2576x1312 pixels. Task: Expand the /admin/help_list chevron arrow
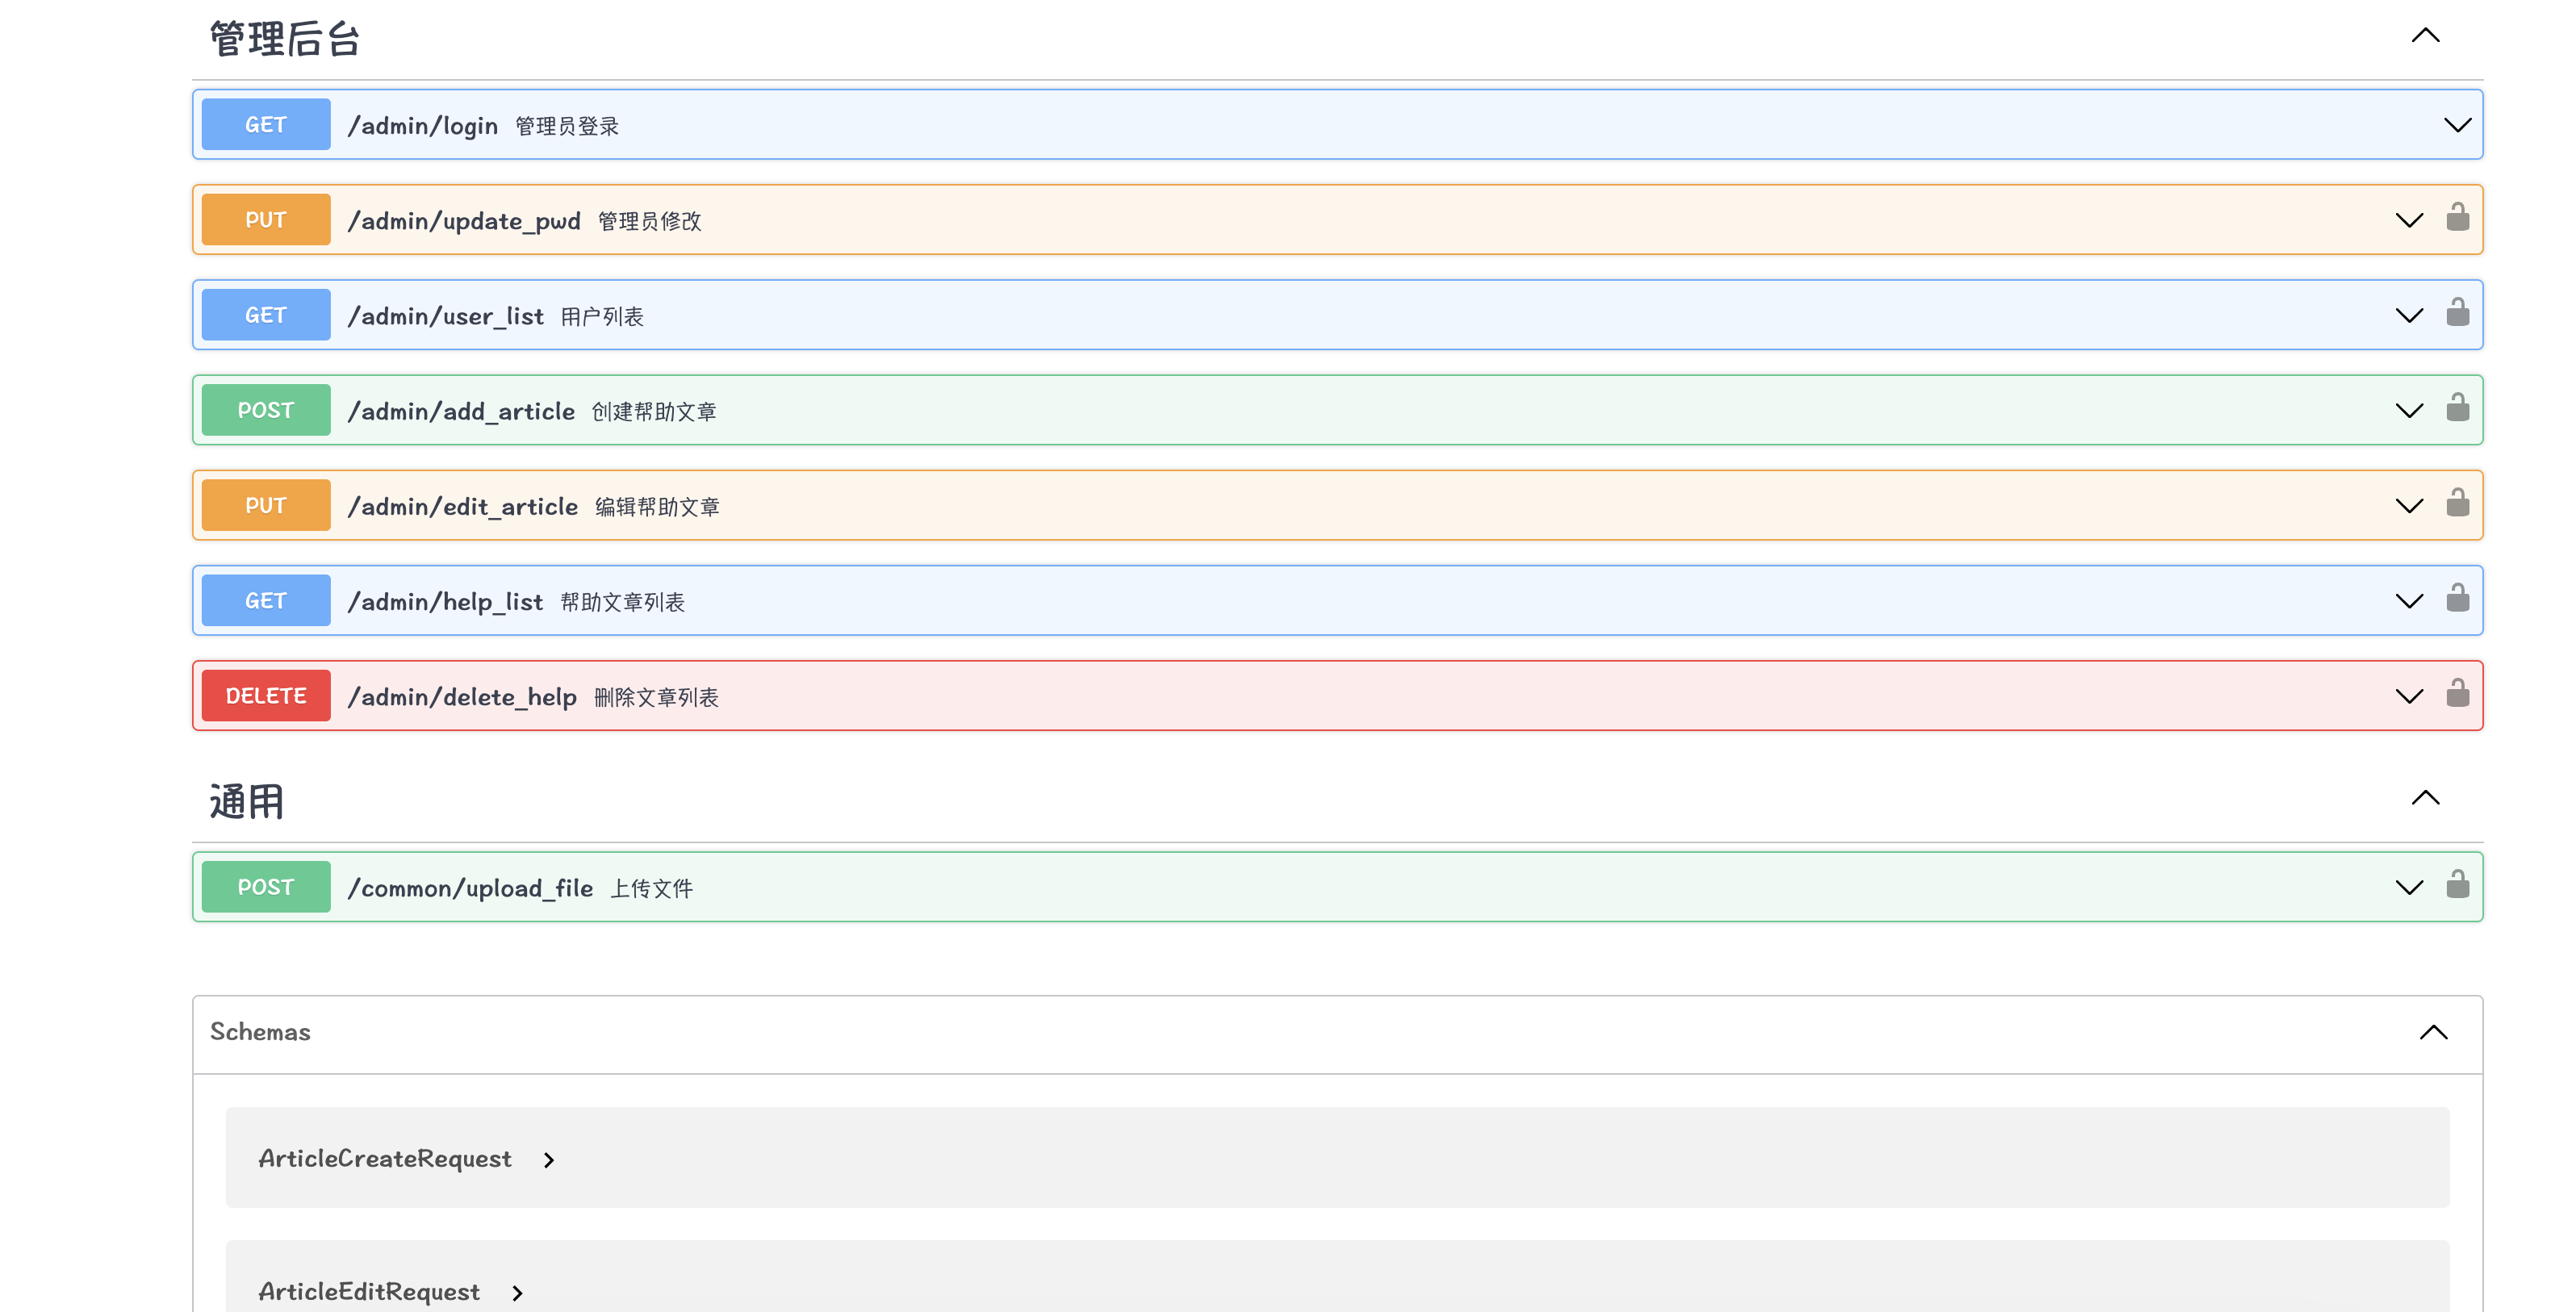coord(2409,601)
